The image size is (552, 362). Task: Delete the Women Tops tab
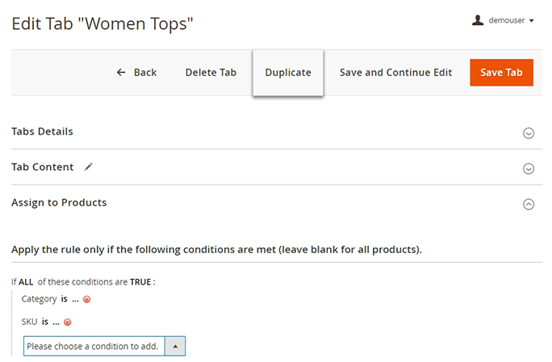211,73
